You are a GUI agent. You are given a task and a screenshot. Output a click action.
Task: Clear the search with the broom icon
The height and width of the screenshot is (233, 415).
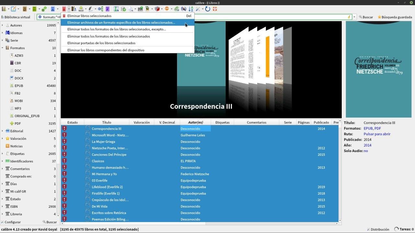click(x=349, y=17)
